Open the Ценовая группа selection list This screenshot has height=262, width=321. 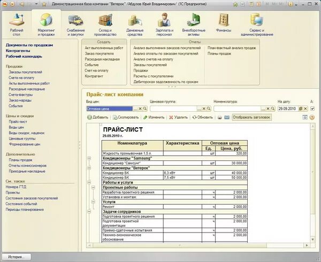point(199,109)
